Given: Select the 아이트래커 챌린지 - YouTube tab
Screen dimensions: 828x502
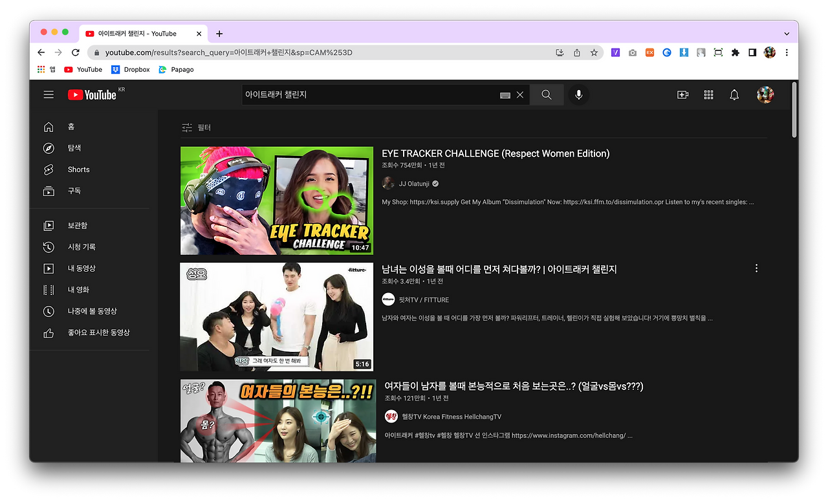Looking at the screenshot, I should pos(143,34).
